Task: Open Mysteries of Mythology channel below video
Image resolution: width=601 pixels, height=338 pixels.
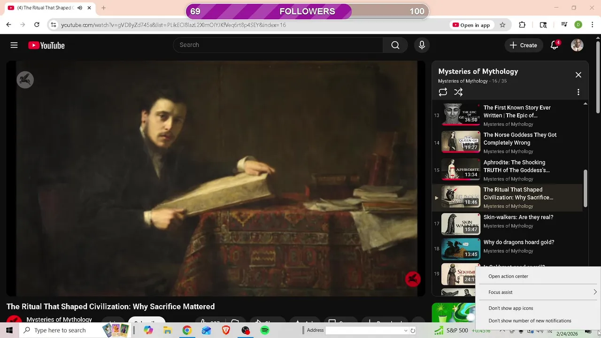Action: [x=59, y=319]
